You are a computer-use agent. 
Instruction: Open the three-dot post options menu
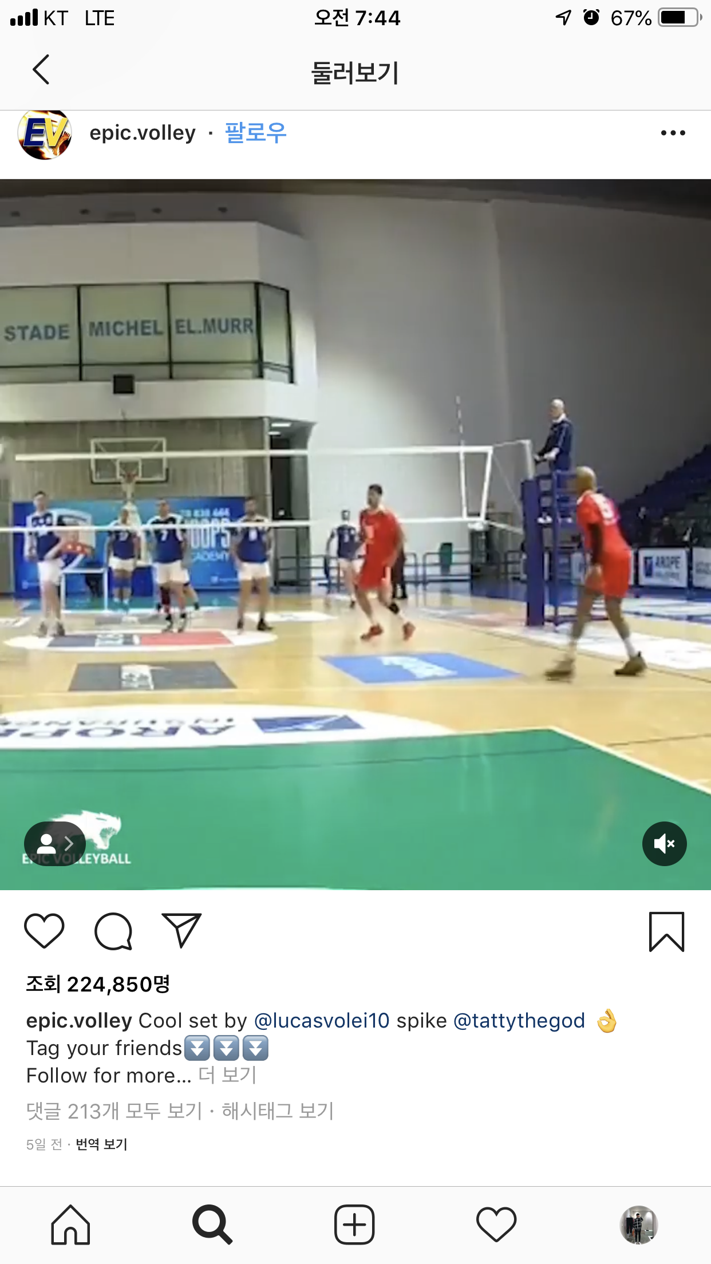(x=673, y=133)
